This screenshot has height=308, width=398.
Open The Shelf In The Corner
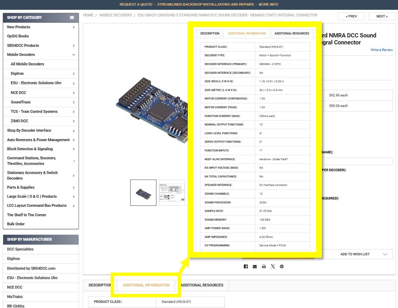point(26,215)
